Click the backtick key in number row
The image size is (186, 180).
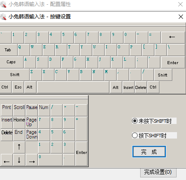tap(6, 38)
